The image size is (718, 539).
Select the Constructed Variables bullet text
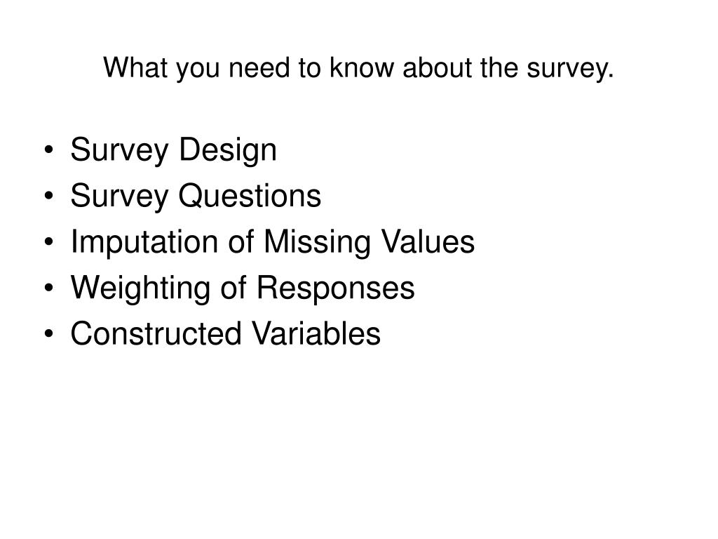[x=225, y=333]
